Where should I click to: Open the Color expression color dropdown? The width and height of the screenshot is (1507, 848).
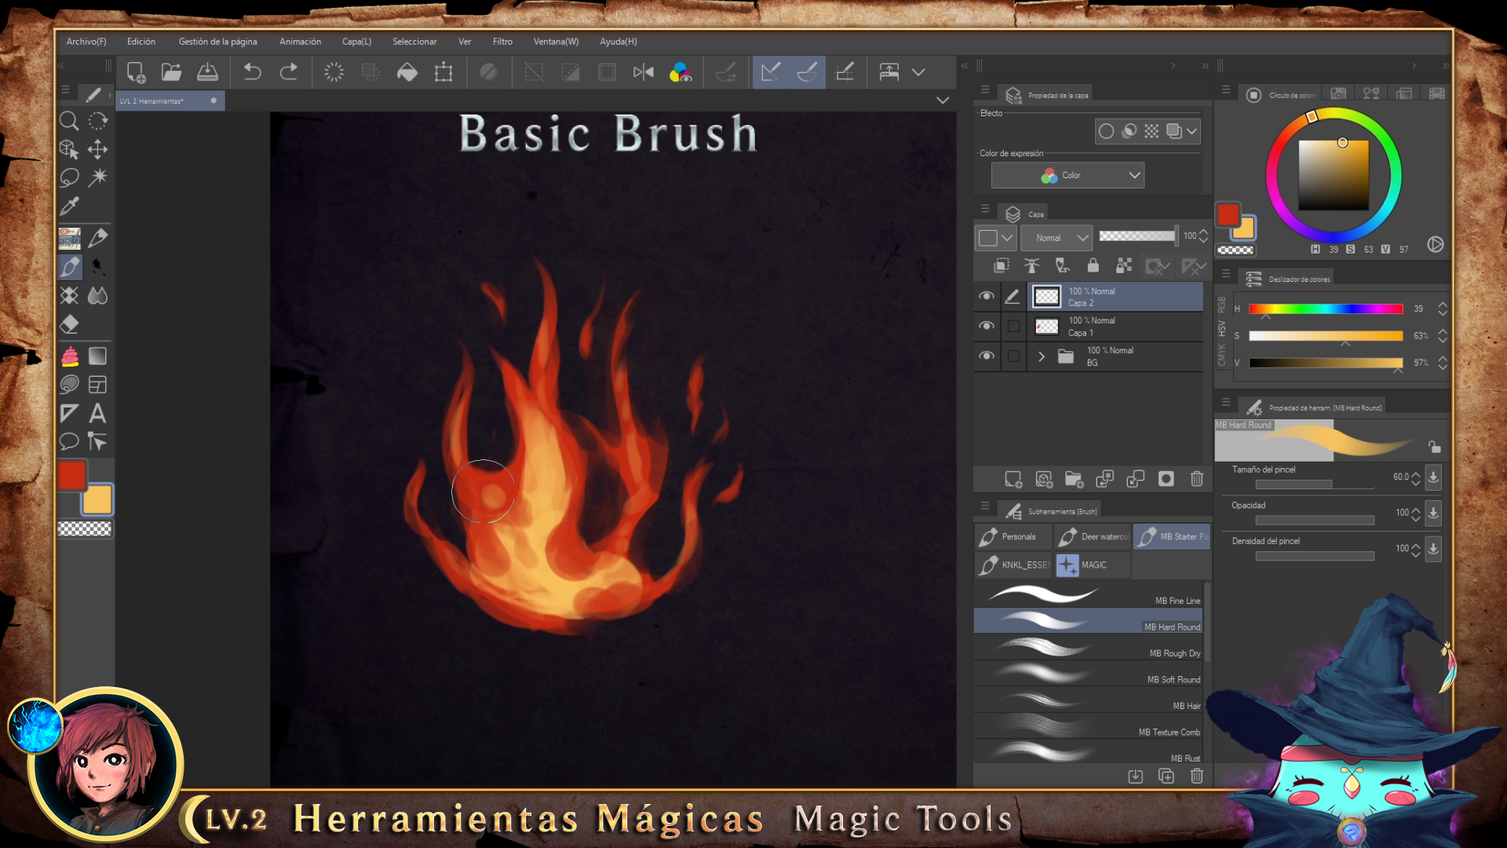pyautogui.click(x=1067, y=175)
